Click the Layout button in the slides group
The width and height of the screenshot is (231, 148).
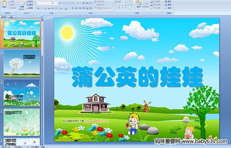click(x=30, y=2)
